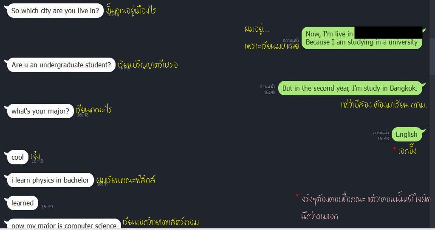Image resolution: width=435 pixels, height=230 pixels.
Task: Click read receipt beside 'But in the second year'
Action: [x=268, y=87]
